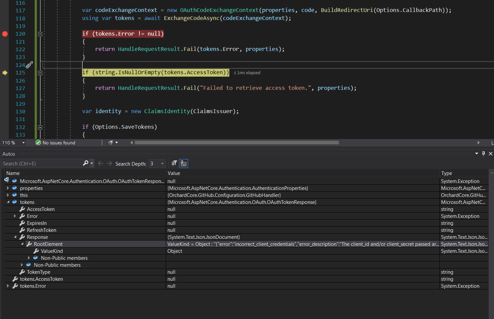Toggle auto-hide pin on the Autos panel
494x319 pixels.
click(484, 154)
